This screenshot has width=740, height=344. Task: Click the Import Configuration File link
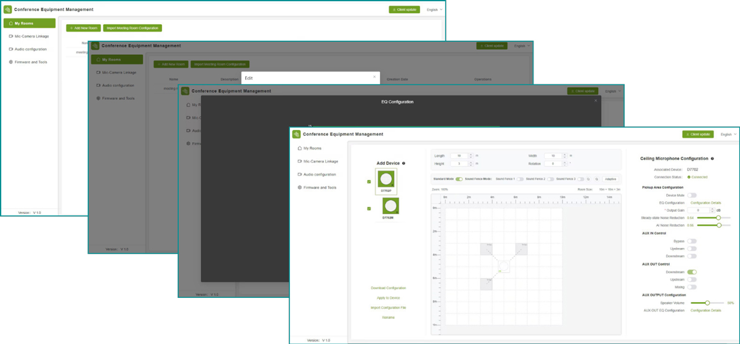tap(388, 308)
